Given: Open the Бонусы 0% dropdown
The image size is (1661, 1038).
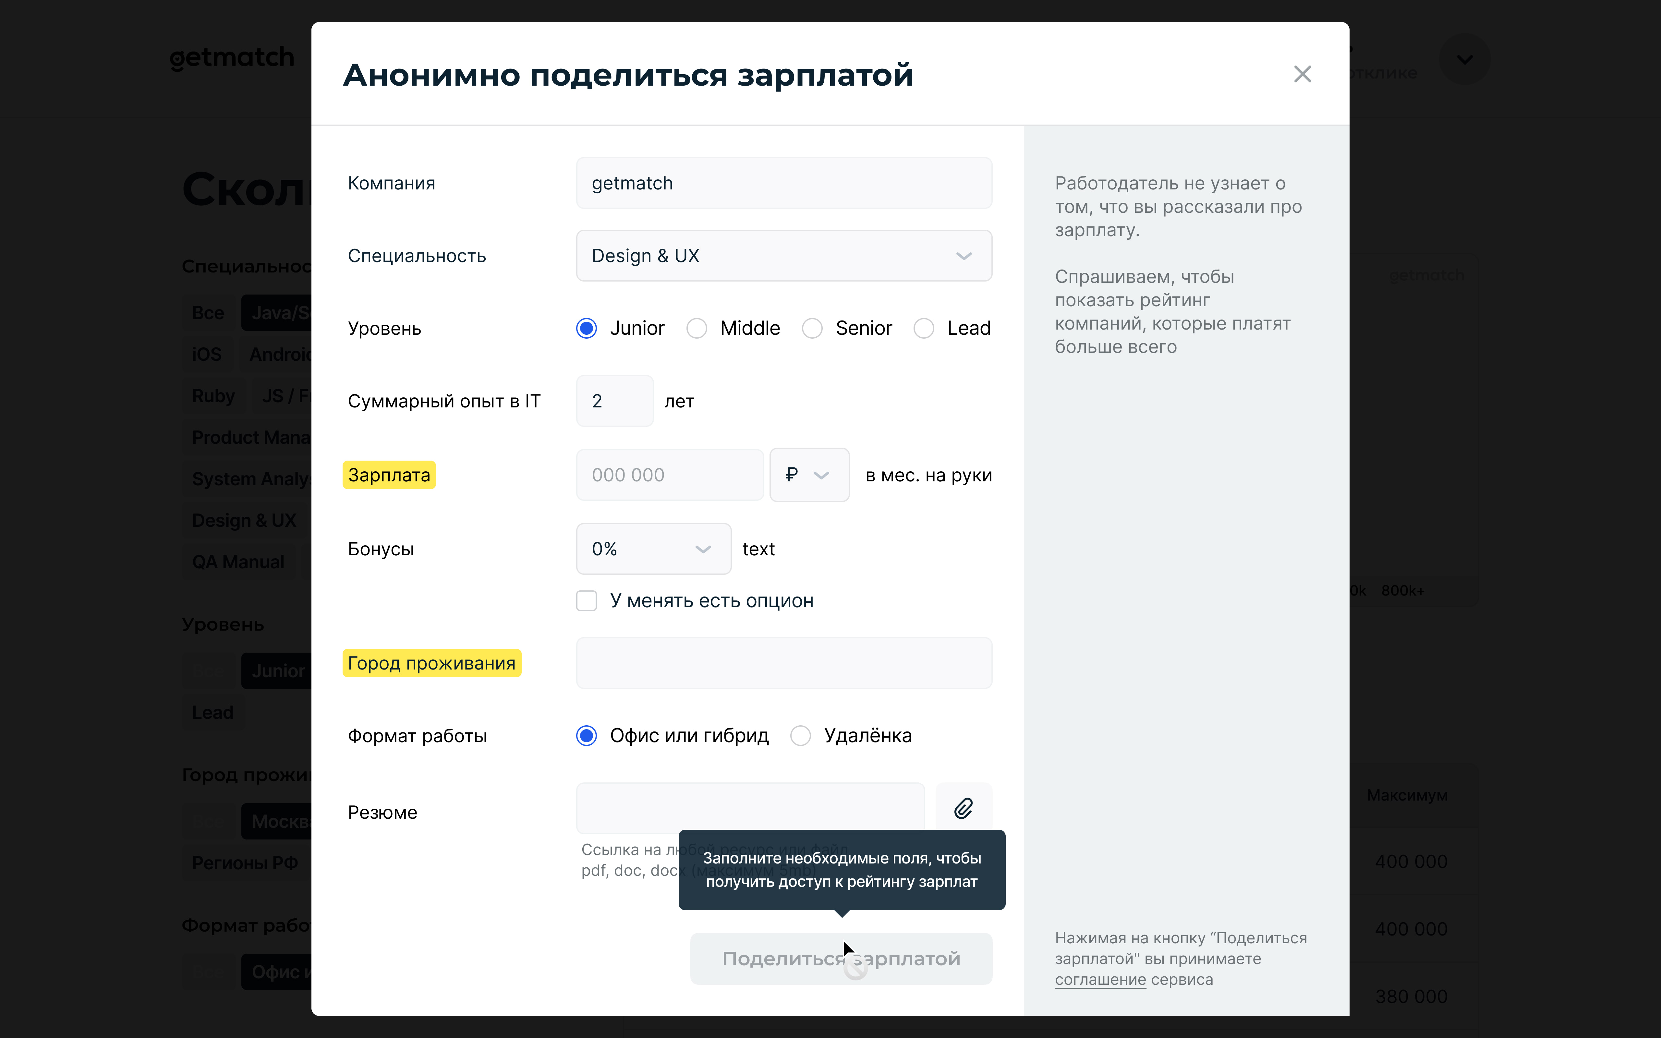Looking at the screenshot, I should [653, 549].
